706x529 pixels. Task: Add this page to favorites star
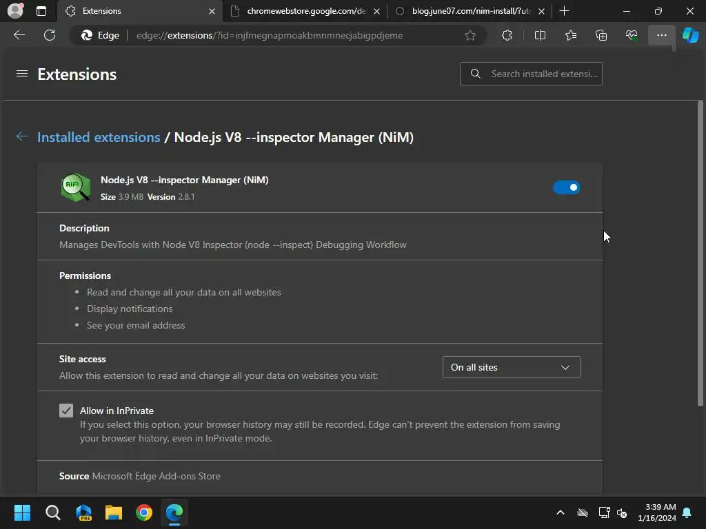tap(470, 35)
